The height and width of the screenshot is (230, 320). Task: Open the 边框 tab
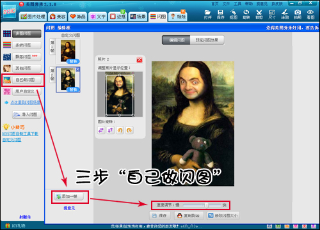pyautogui.click(x=118, y=17)
